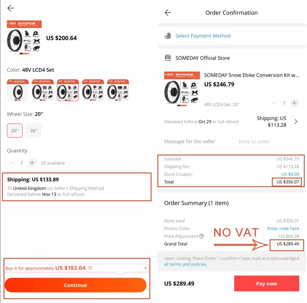This screenshot has width=307, height=303.
Task: Tap the payment method hand-coin icon
Action: pos(168,36)
